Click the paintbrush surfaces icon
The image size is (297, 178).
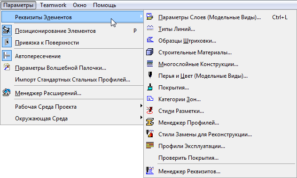[150, 87]
